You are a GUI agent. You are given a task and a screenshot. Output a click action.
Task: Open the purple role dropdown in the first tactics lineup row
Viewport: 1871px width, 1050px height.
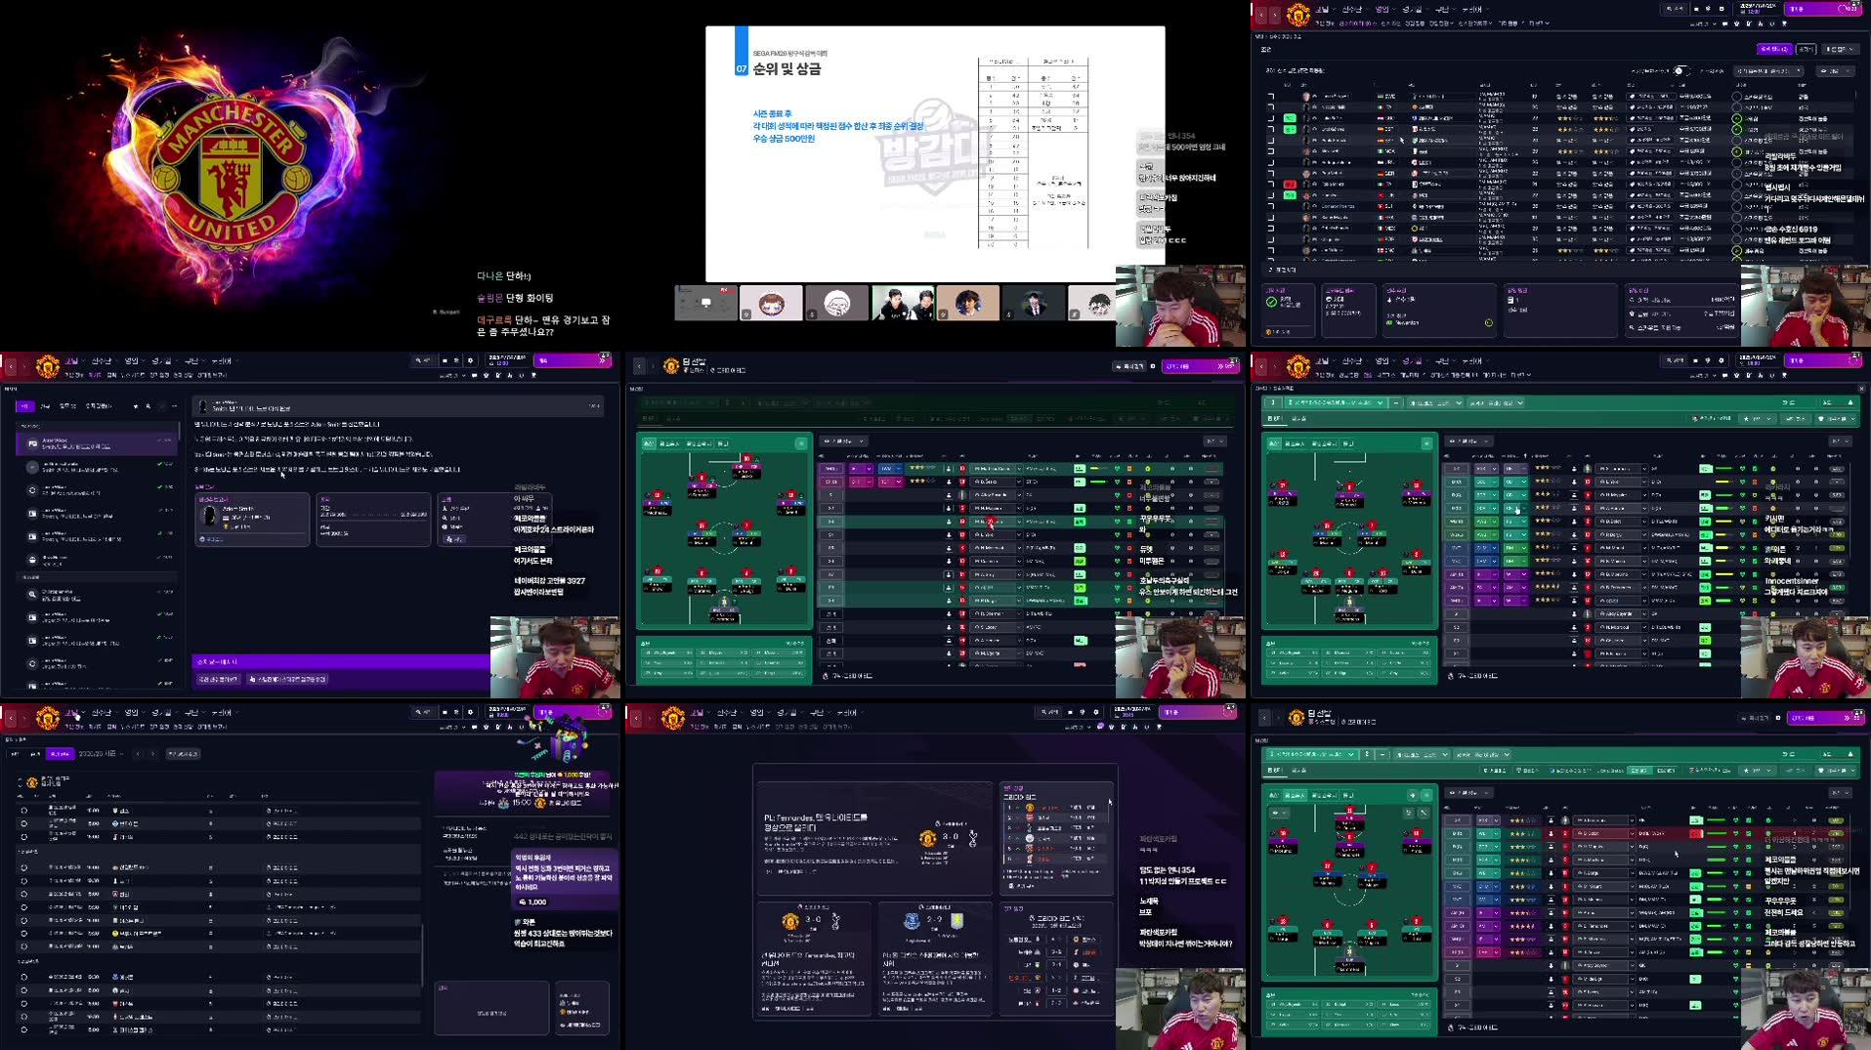[861, 469]
